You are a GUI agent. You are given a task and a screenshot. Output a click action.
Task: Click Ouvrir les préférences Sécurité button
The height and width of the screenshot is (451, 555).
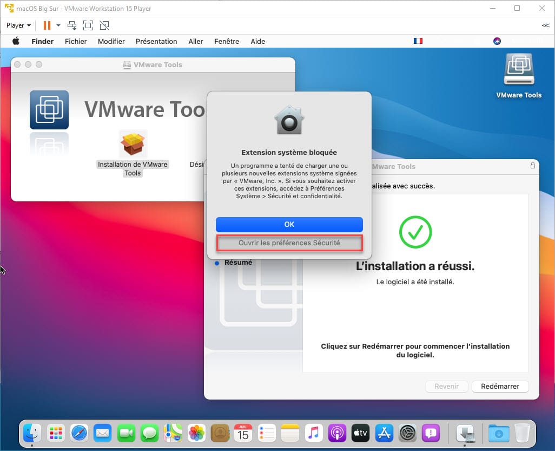[x=289, y=243]
